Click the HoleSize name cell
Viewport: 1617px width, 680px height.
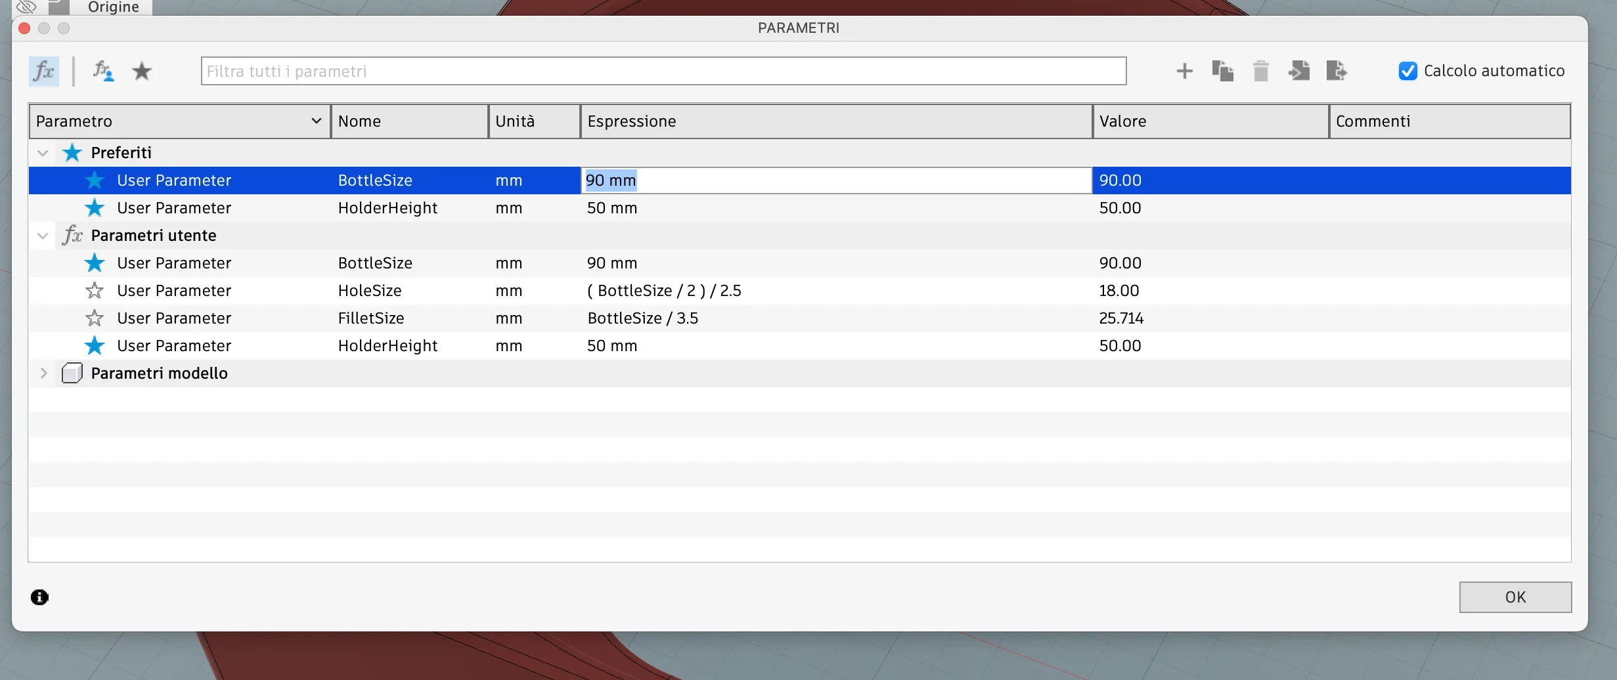(370, 291)
